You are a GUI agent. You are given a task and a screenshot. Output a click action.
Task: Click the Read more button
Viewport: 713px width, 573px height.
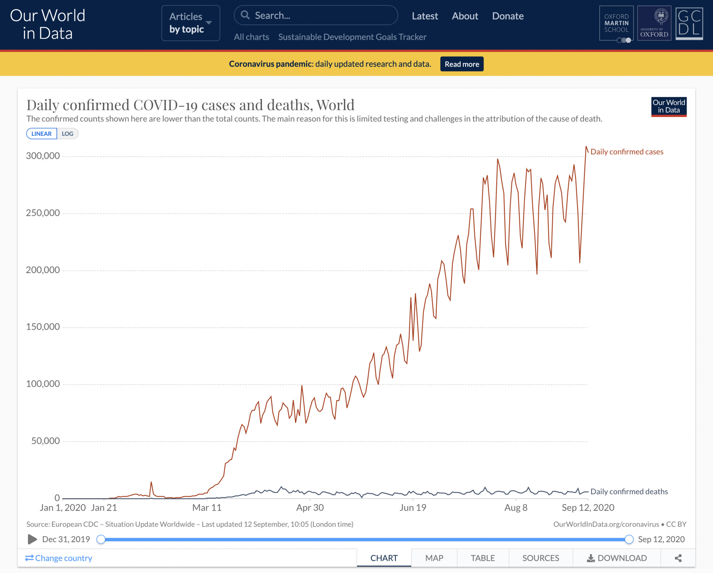462,64
